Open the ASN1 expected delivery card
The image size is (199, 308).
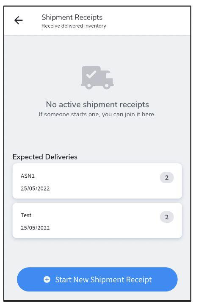97,181
